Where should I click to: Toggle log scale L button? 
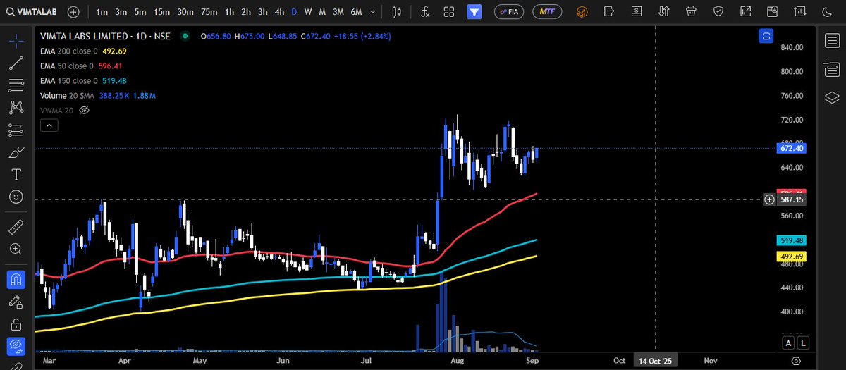pyautogui.click(x=802, y=343)
